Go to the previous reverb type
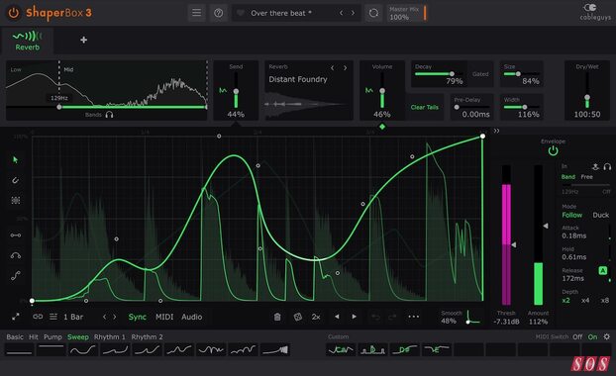Image resolution: width=616 pixels, height=376 pixels. [333, 68]
